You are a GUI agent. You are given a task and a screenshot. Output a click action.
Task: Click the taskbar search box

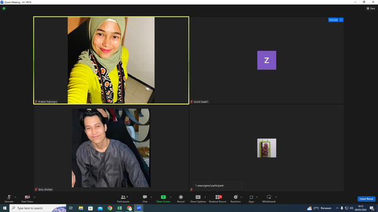coord(38,208)
